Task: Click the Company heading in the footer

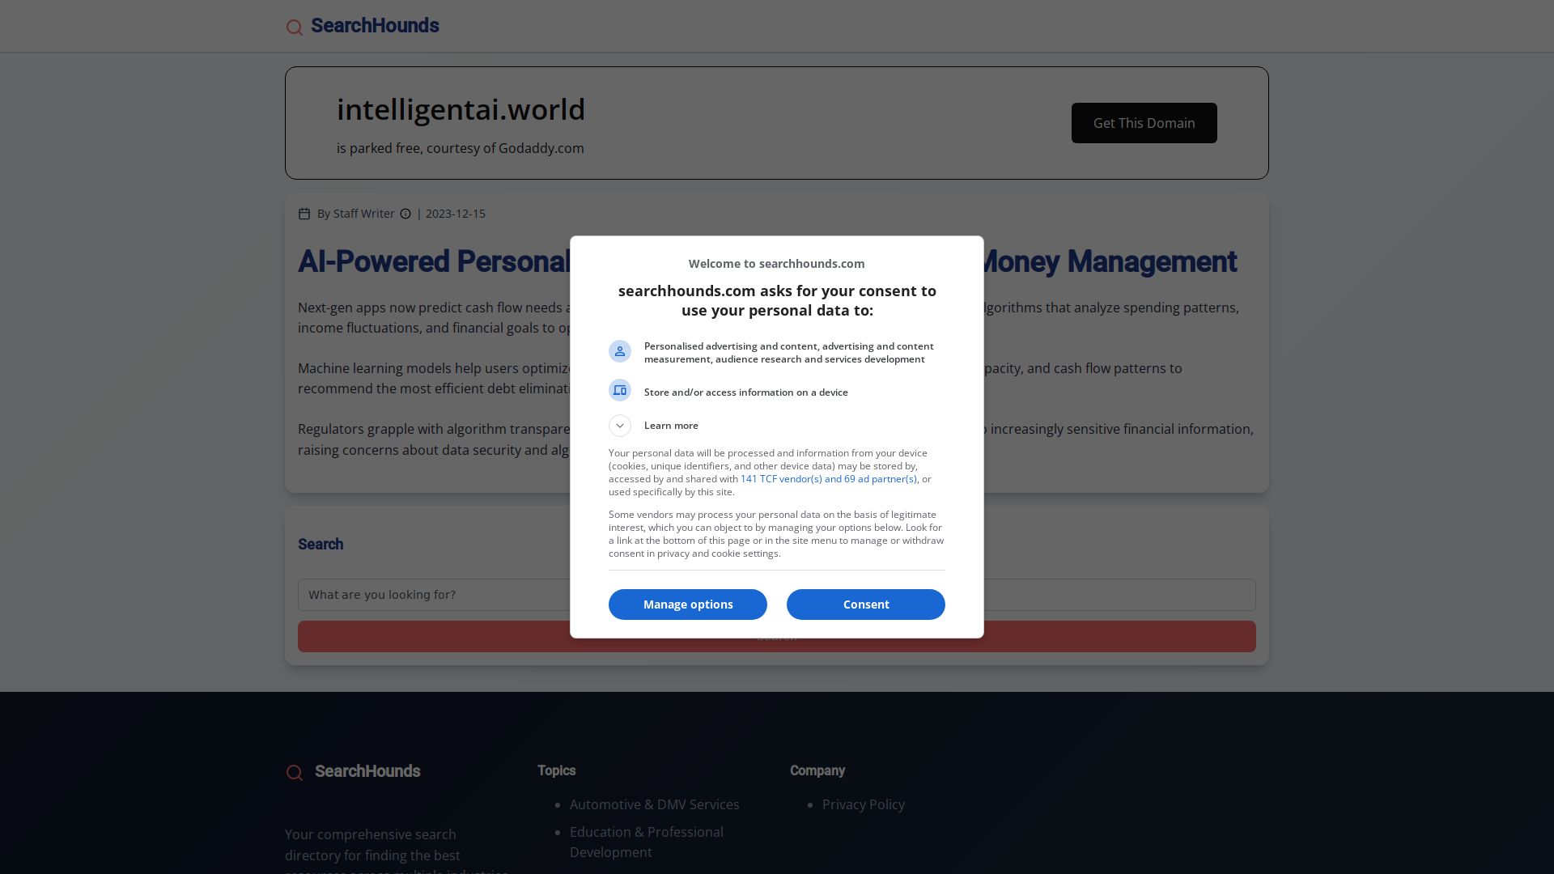Action: [817, 770]
